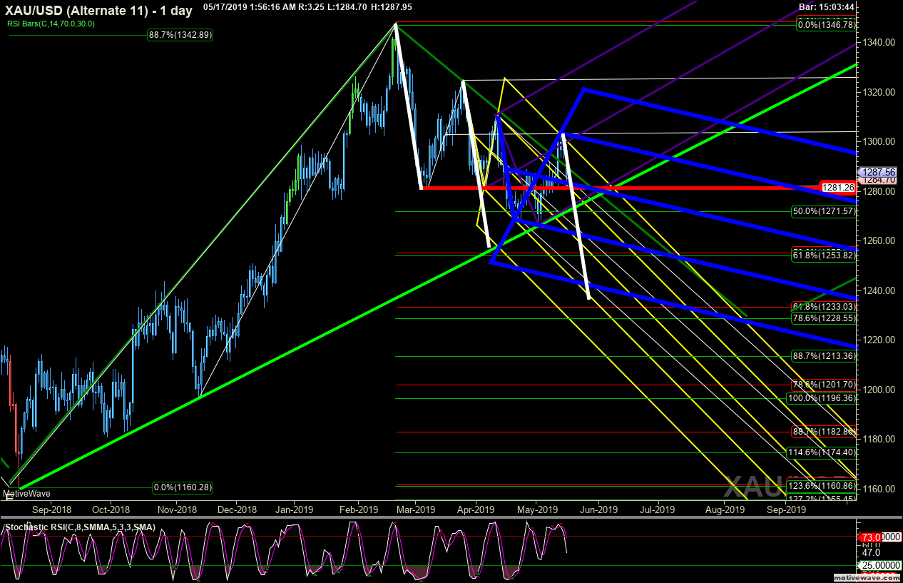Select the 0.0%(1160.28) retracement label
This screenshot has width=903, height=583.
coord(183,487)
